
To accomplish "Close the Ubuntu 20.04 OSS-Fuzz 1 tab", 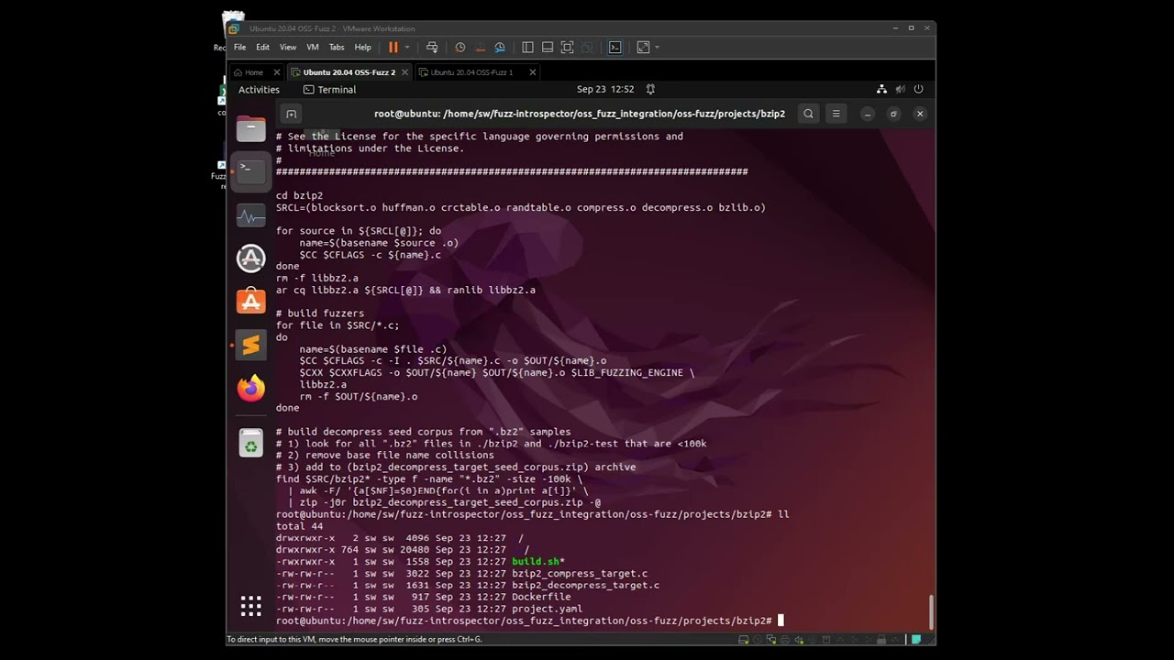I will point(532,72).
